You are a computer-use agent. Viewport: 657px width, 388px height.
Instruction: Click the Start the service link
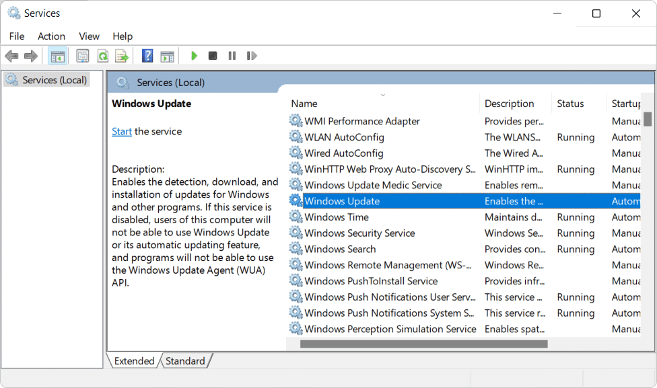(x=122, y=131)
